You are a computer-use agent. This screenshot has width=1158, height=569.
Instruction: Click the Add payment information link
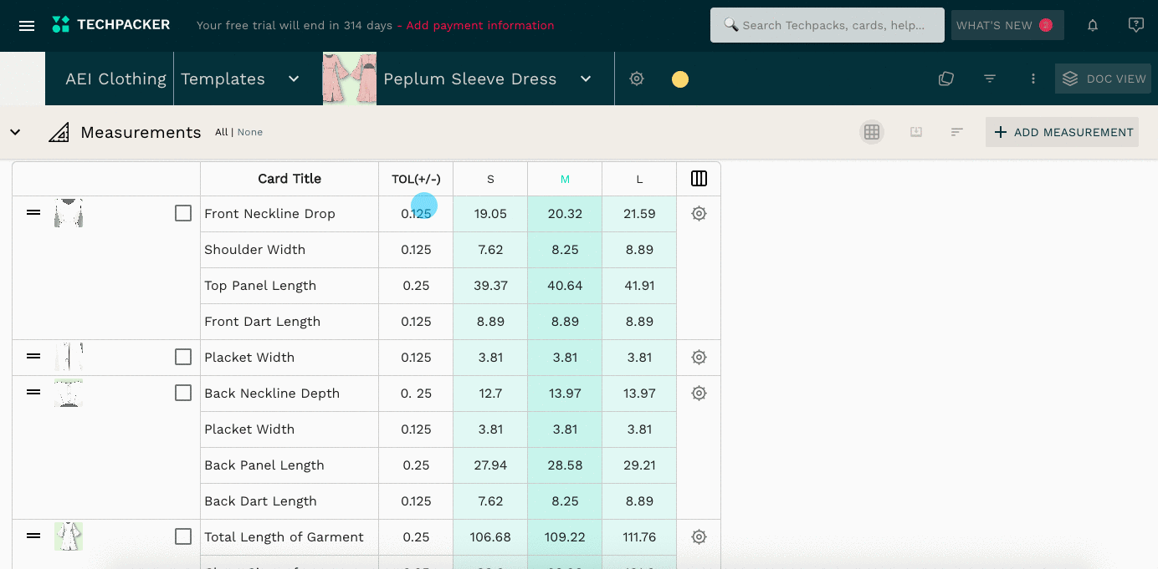tap(480, 25)
